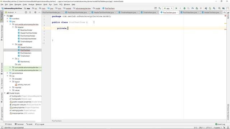The image size is (230, 129).
Task: Open the Terminal tool window
Action: (x=19, y=124)
